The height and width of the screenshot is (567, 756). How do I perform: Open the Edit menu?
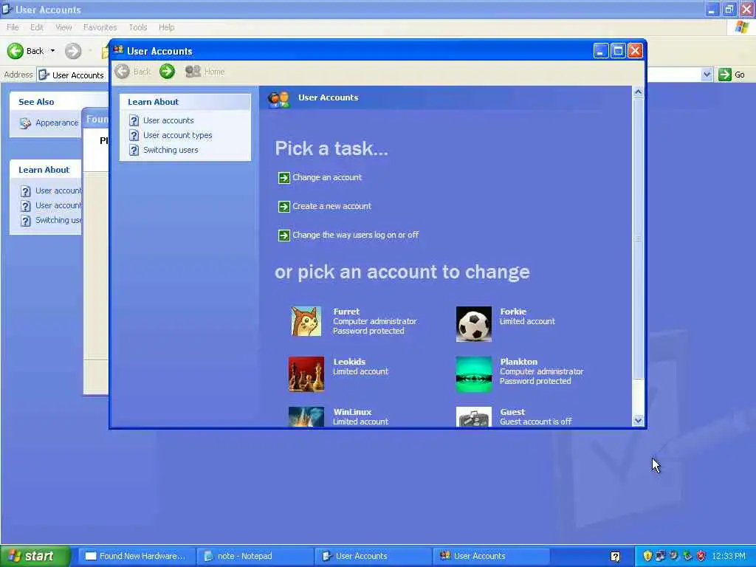(x=37, y=27)
